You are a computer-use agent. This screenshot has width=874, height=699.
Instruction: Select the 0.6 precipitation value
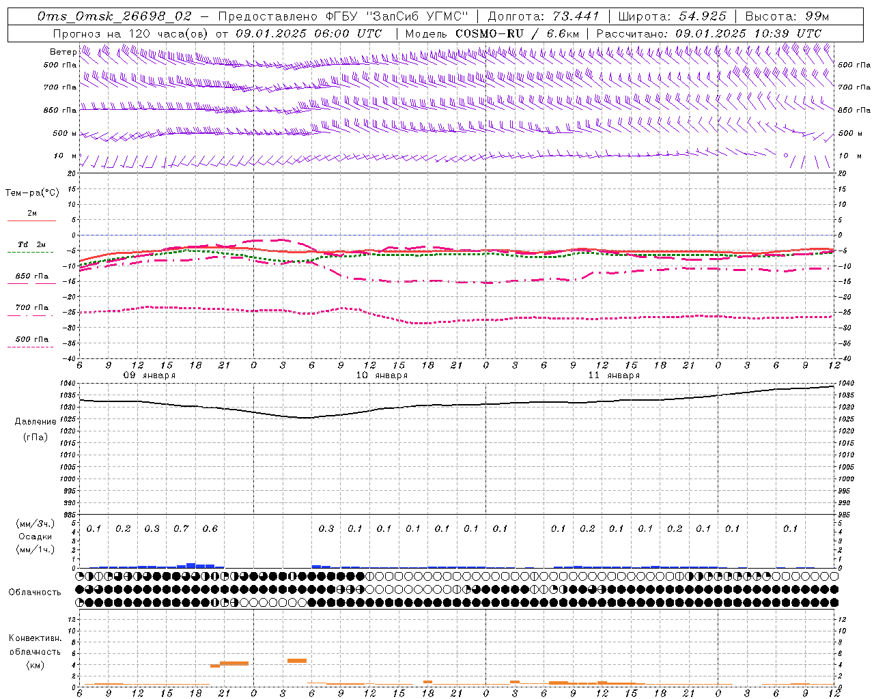pyautogui.click(x=210, y=528)
